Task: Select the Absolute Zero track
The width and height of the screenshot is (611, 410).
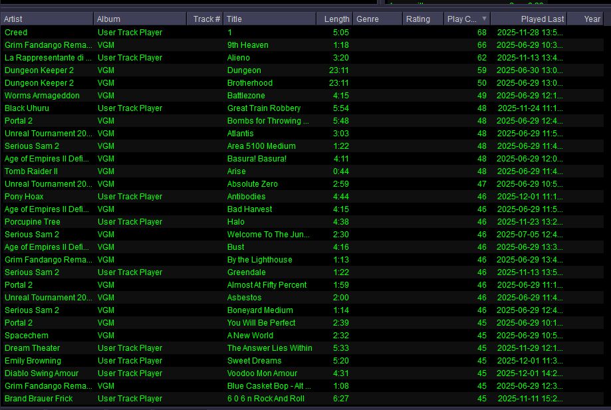Action: coord(302,184)
